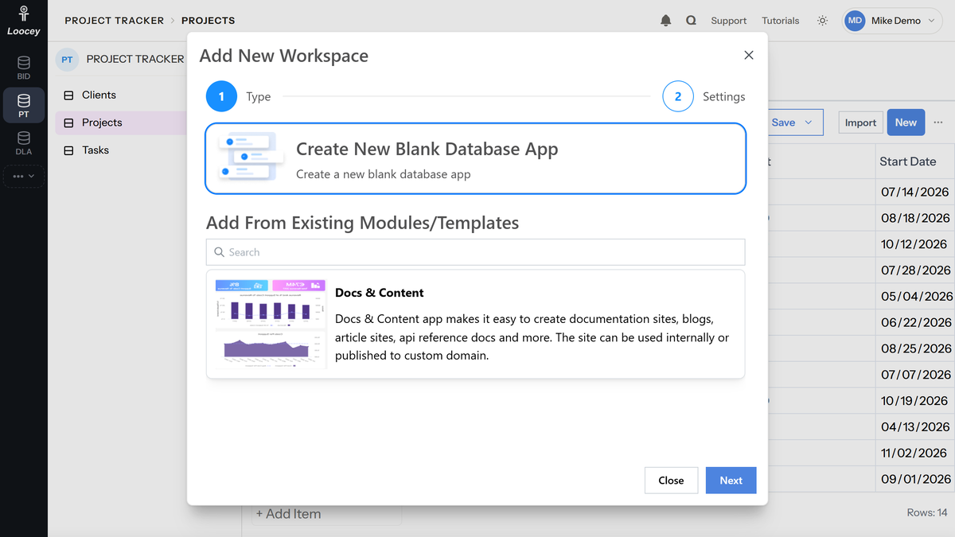
Task: Click the search magnifier icon in header
Action: [691, 21]
